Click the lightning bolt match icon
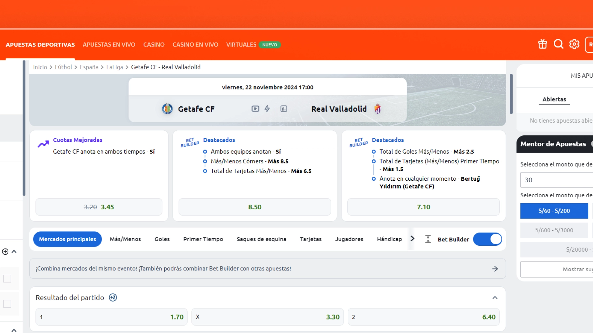593x333 pixels. click(267, 109)
